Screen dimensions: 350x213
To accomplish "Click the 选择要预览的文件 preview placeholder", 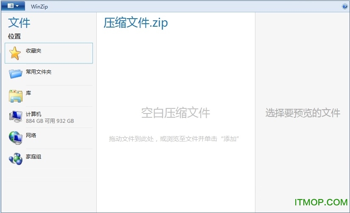I will tap(303, 113).
